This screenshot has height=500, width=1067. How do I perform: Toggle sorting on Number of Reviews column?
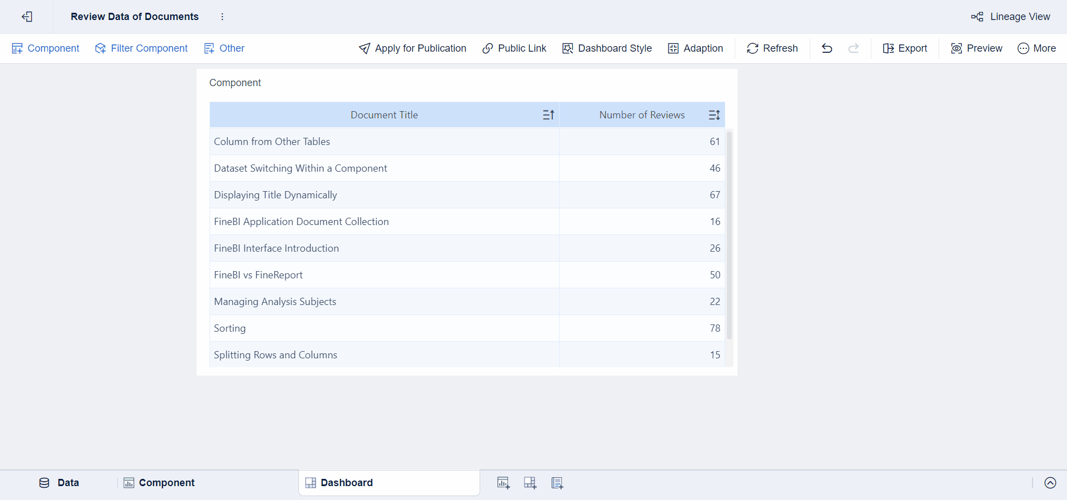click(x=714, y=114)
